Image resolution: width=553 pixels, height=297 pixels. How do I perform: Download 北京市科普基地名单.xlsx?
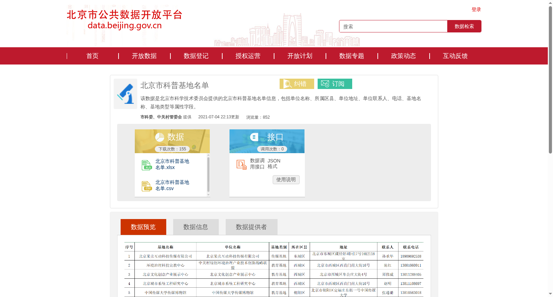pos(172,164)
